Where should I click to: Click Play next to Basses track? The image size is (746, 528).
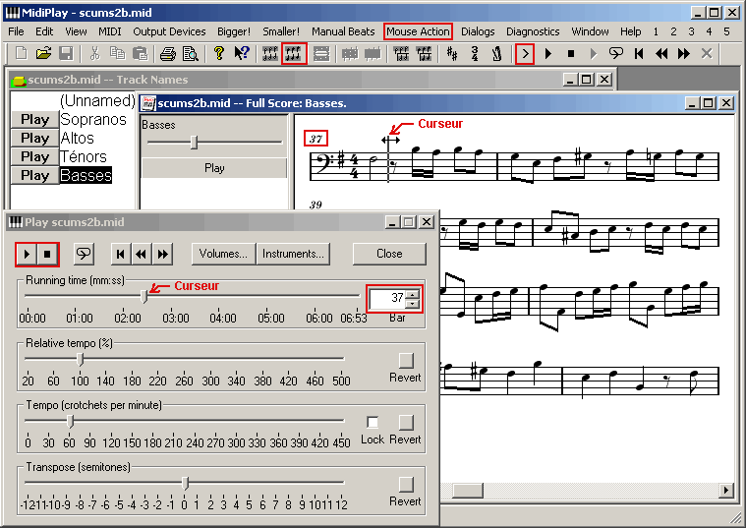34,175
